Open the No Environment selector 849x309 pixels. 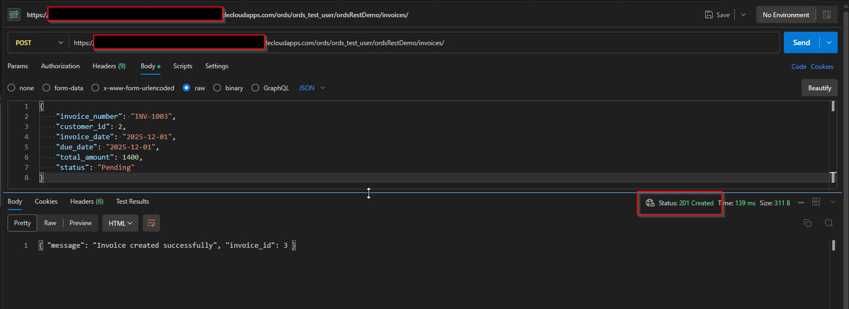[x=786, y=15]
